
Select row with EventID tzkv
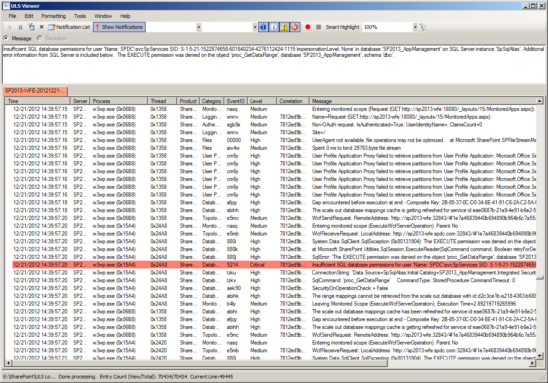point(274,280)
